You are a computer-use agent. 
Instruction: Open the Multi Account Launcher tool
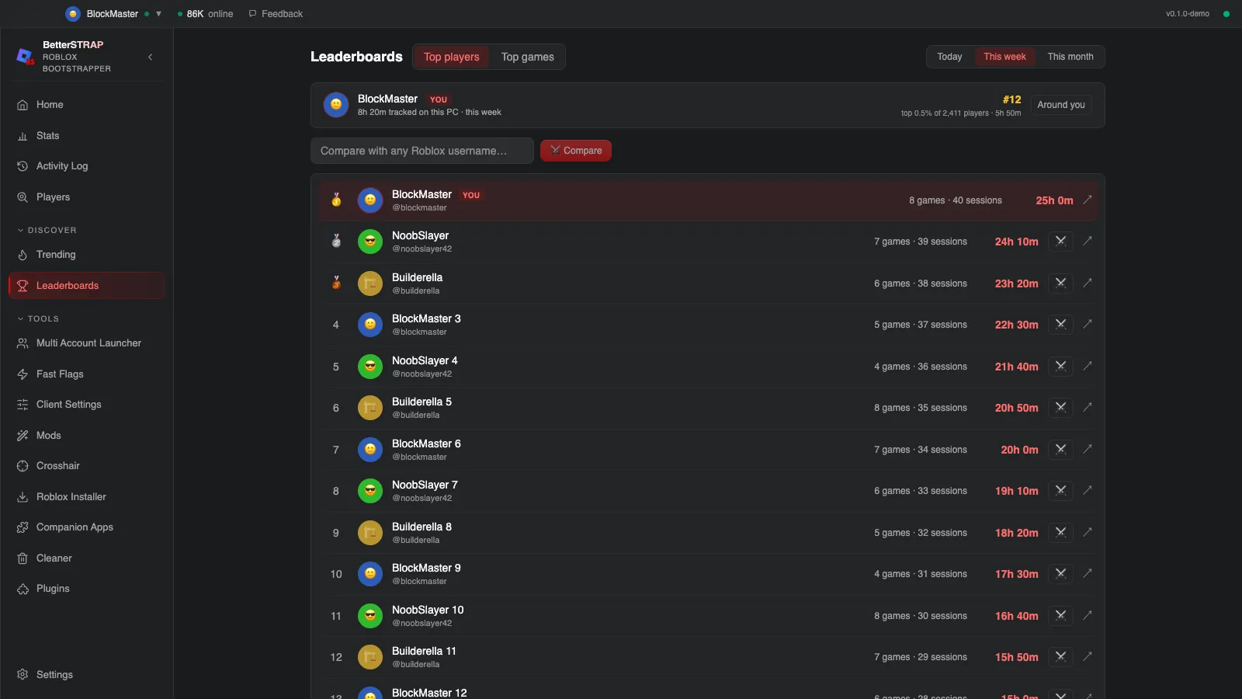coord(86,343)
